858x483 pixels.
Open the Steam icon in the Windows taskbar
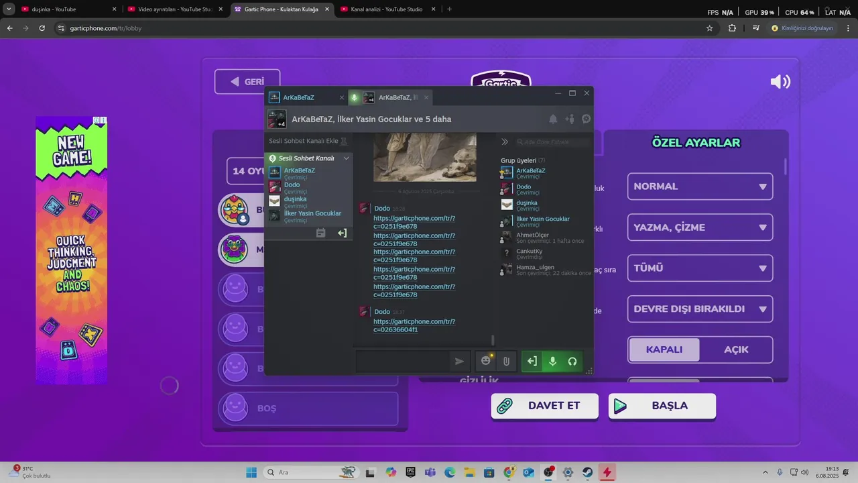point(587,472)
